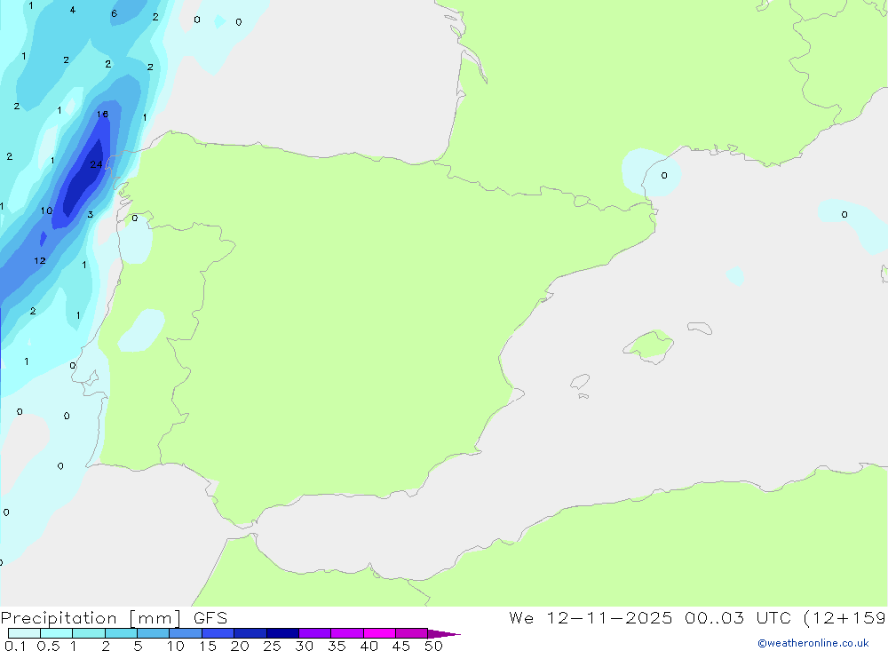The width and height of the screenshot is (888, 651).
Task: Select the 'Precipitation [mm]' title text
Action: tap(91, 618)
